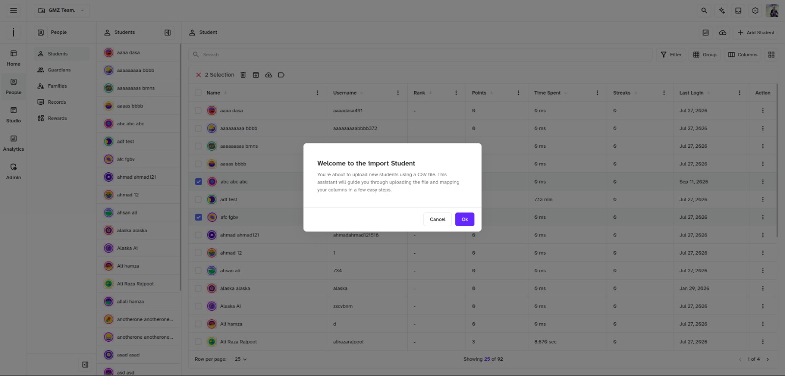
Task: Click the student analytics chart icon
Action: tap(706, 33)
